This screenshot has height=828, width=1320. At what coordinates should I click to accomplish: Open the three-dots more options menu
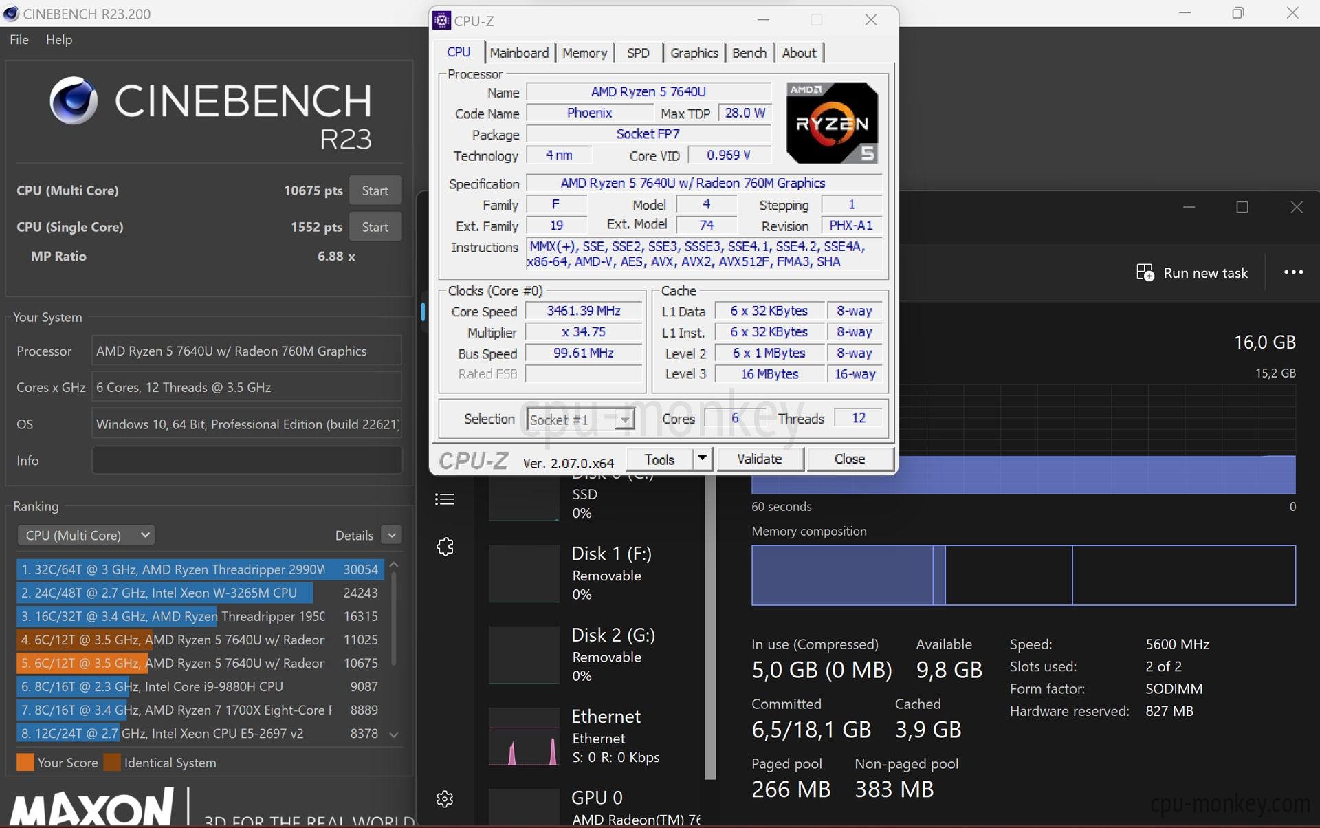[1293, 272]
